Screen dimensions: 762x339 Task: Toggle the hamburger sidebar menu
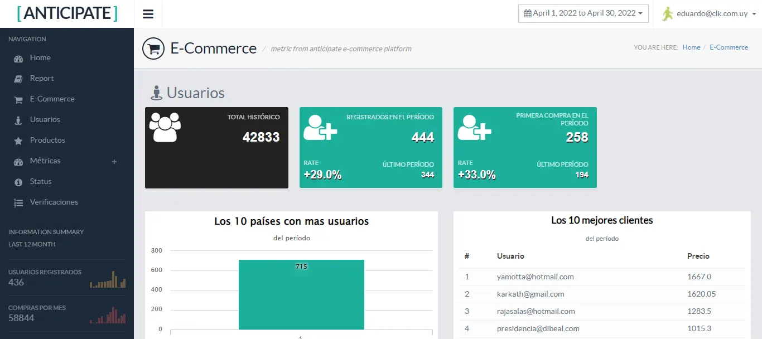148,14
